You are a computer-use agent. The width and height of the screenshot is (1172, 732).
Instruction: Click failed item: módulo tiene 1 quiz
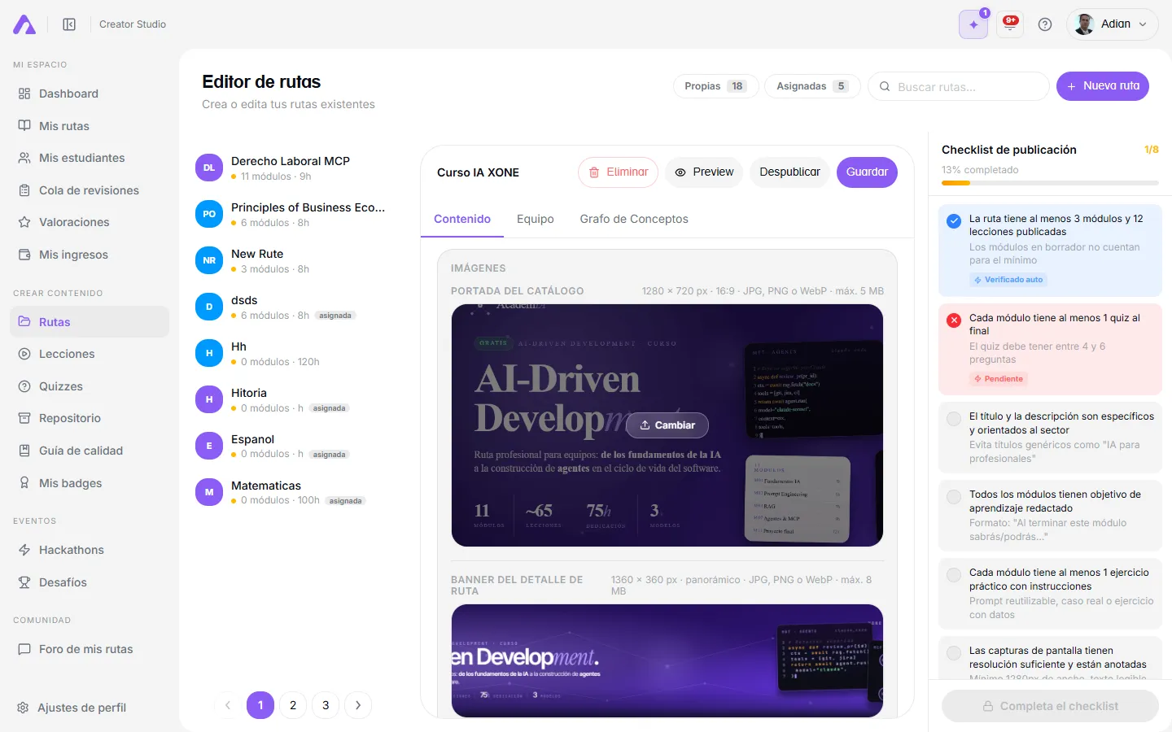pyautogui.click(x=1050, y=349)
